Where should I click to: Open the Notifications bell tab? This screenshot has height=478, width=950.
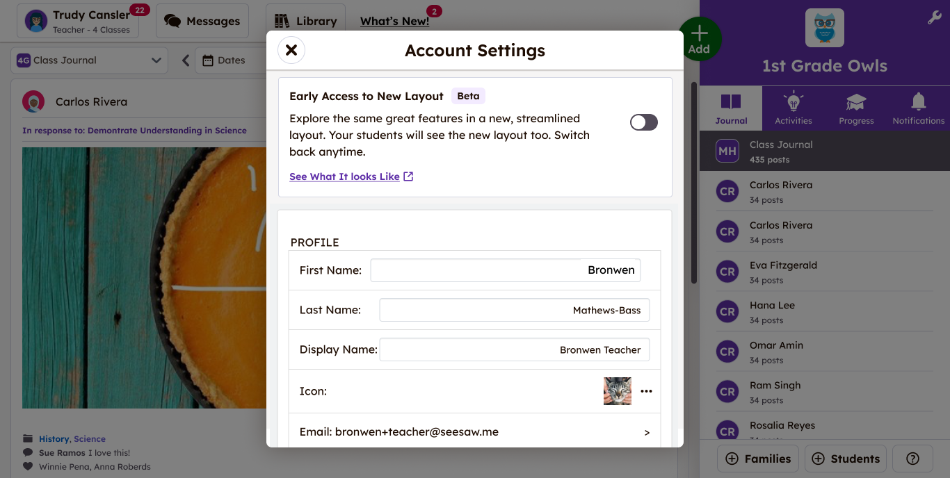[x=918, y=109]
